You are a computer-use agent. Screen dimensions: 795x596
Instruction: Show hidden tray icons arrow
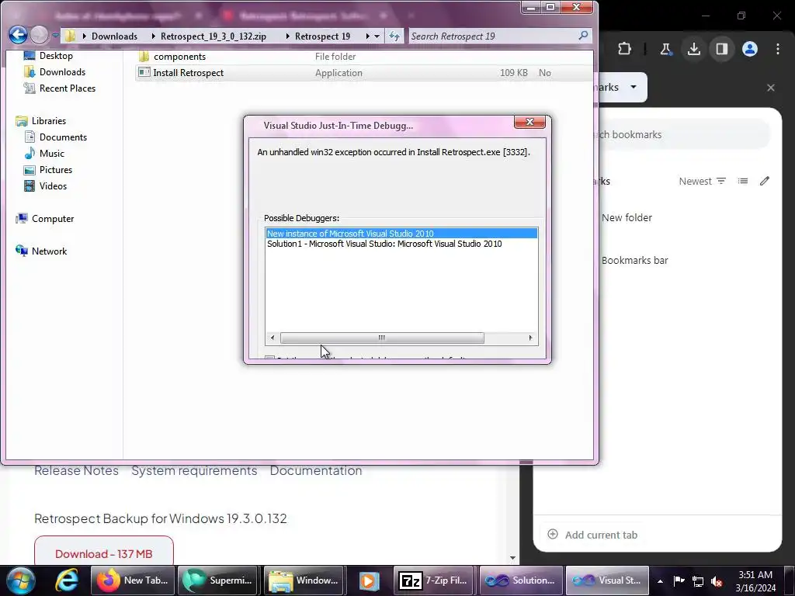point(660,581)
